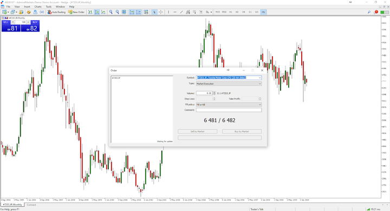Zoom in on the chart
This screenshot has height=211, width=390.
click(x=111, y=12)
